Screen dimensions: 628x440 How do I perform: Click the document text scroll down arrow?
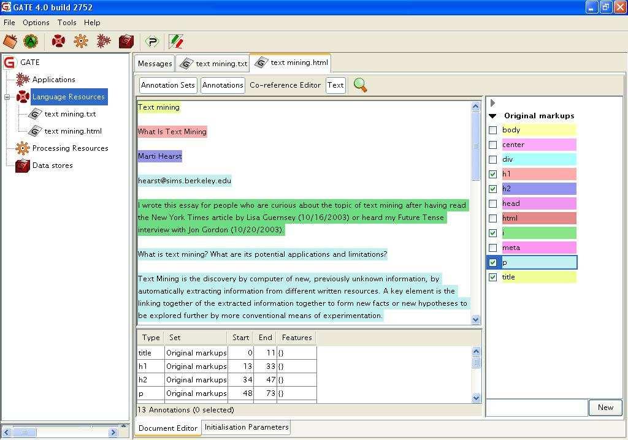pos(475,319)
